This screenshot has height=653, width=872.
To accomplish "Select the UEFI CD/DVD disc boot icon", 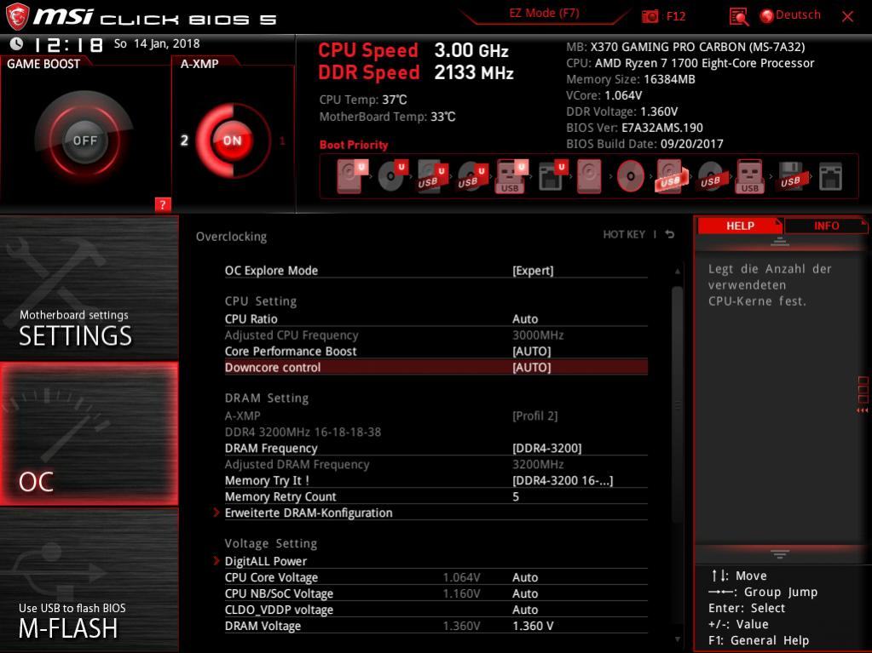I will tap(392, 176).
